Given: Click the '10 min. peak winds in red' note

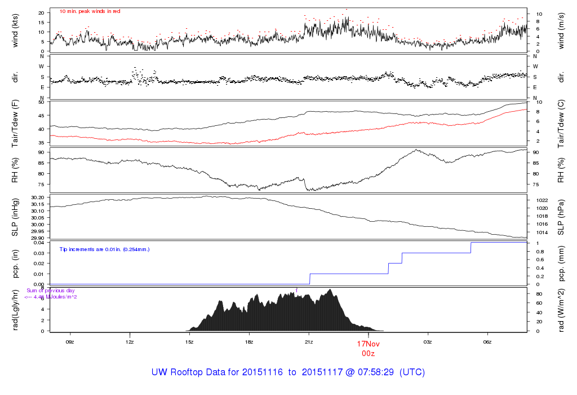Looking at the screenshot, I should (x=90, y=11).
